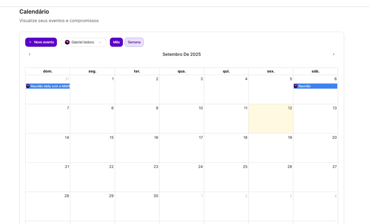Click the plus icon in Novo evento
Viewport: 369px width, 224px height.
(30, 42)
